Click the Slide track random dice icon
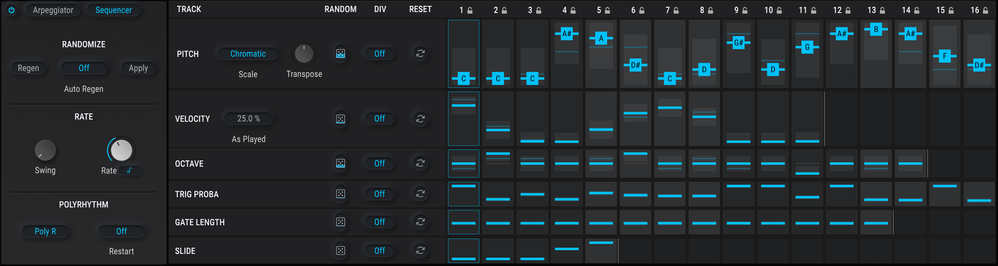The width and height of the screenshot is (998, 266). coord(341,250)
